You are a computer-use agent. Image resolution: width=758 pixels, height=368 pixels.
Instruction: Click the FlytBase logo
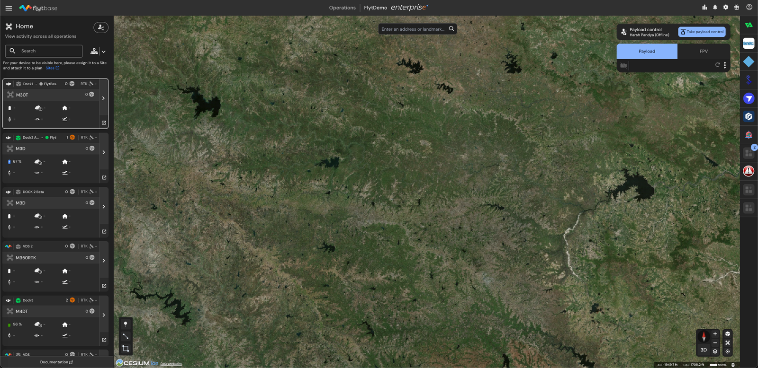38,8
